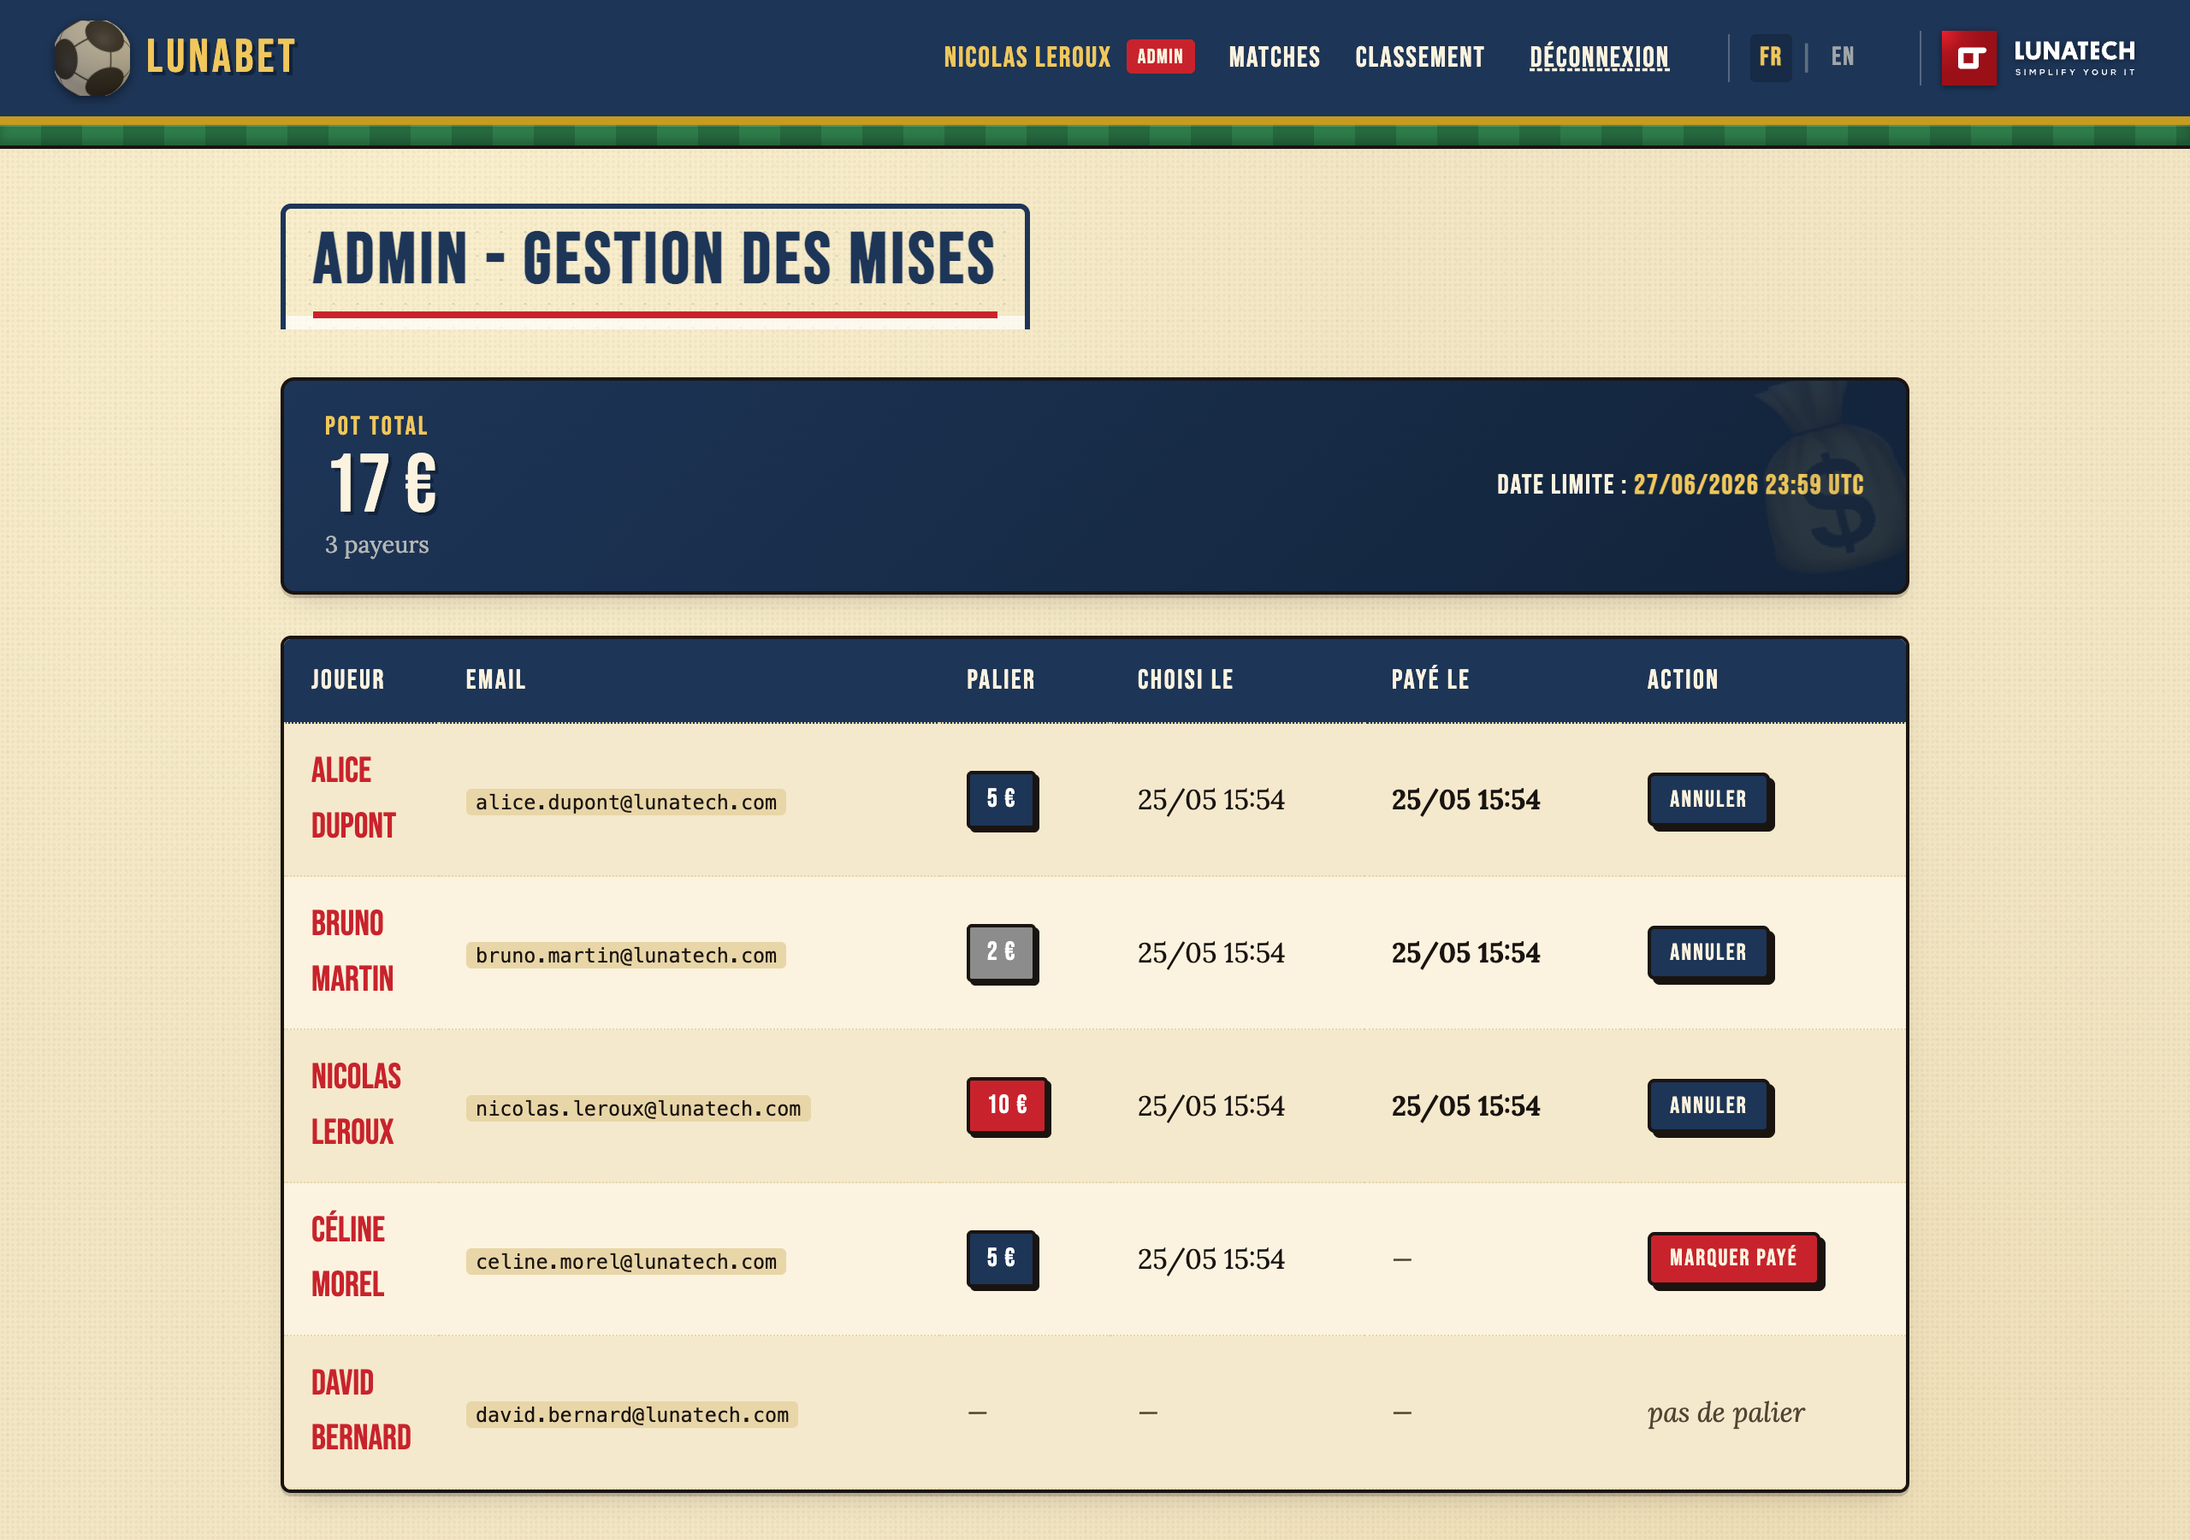Viewport: 2190px width, 1540px height.
Task: Select email david.bernard@lunatech.com
Action: click(631, 1415)
